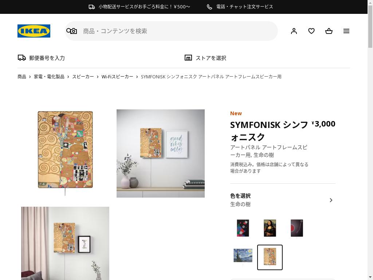The width and height of the screenshot is (373, 280).
Task: Go to スピーカー breadcrumb
Action: pos(83,77)
